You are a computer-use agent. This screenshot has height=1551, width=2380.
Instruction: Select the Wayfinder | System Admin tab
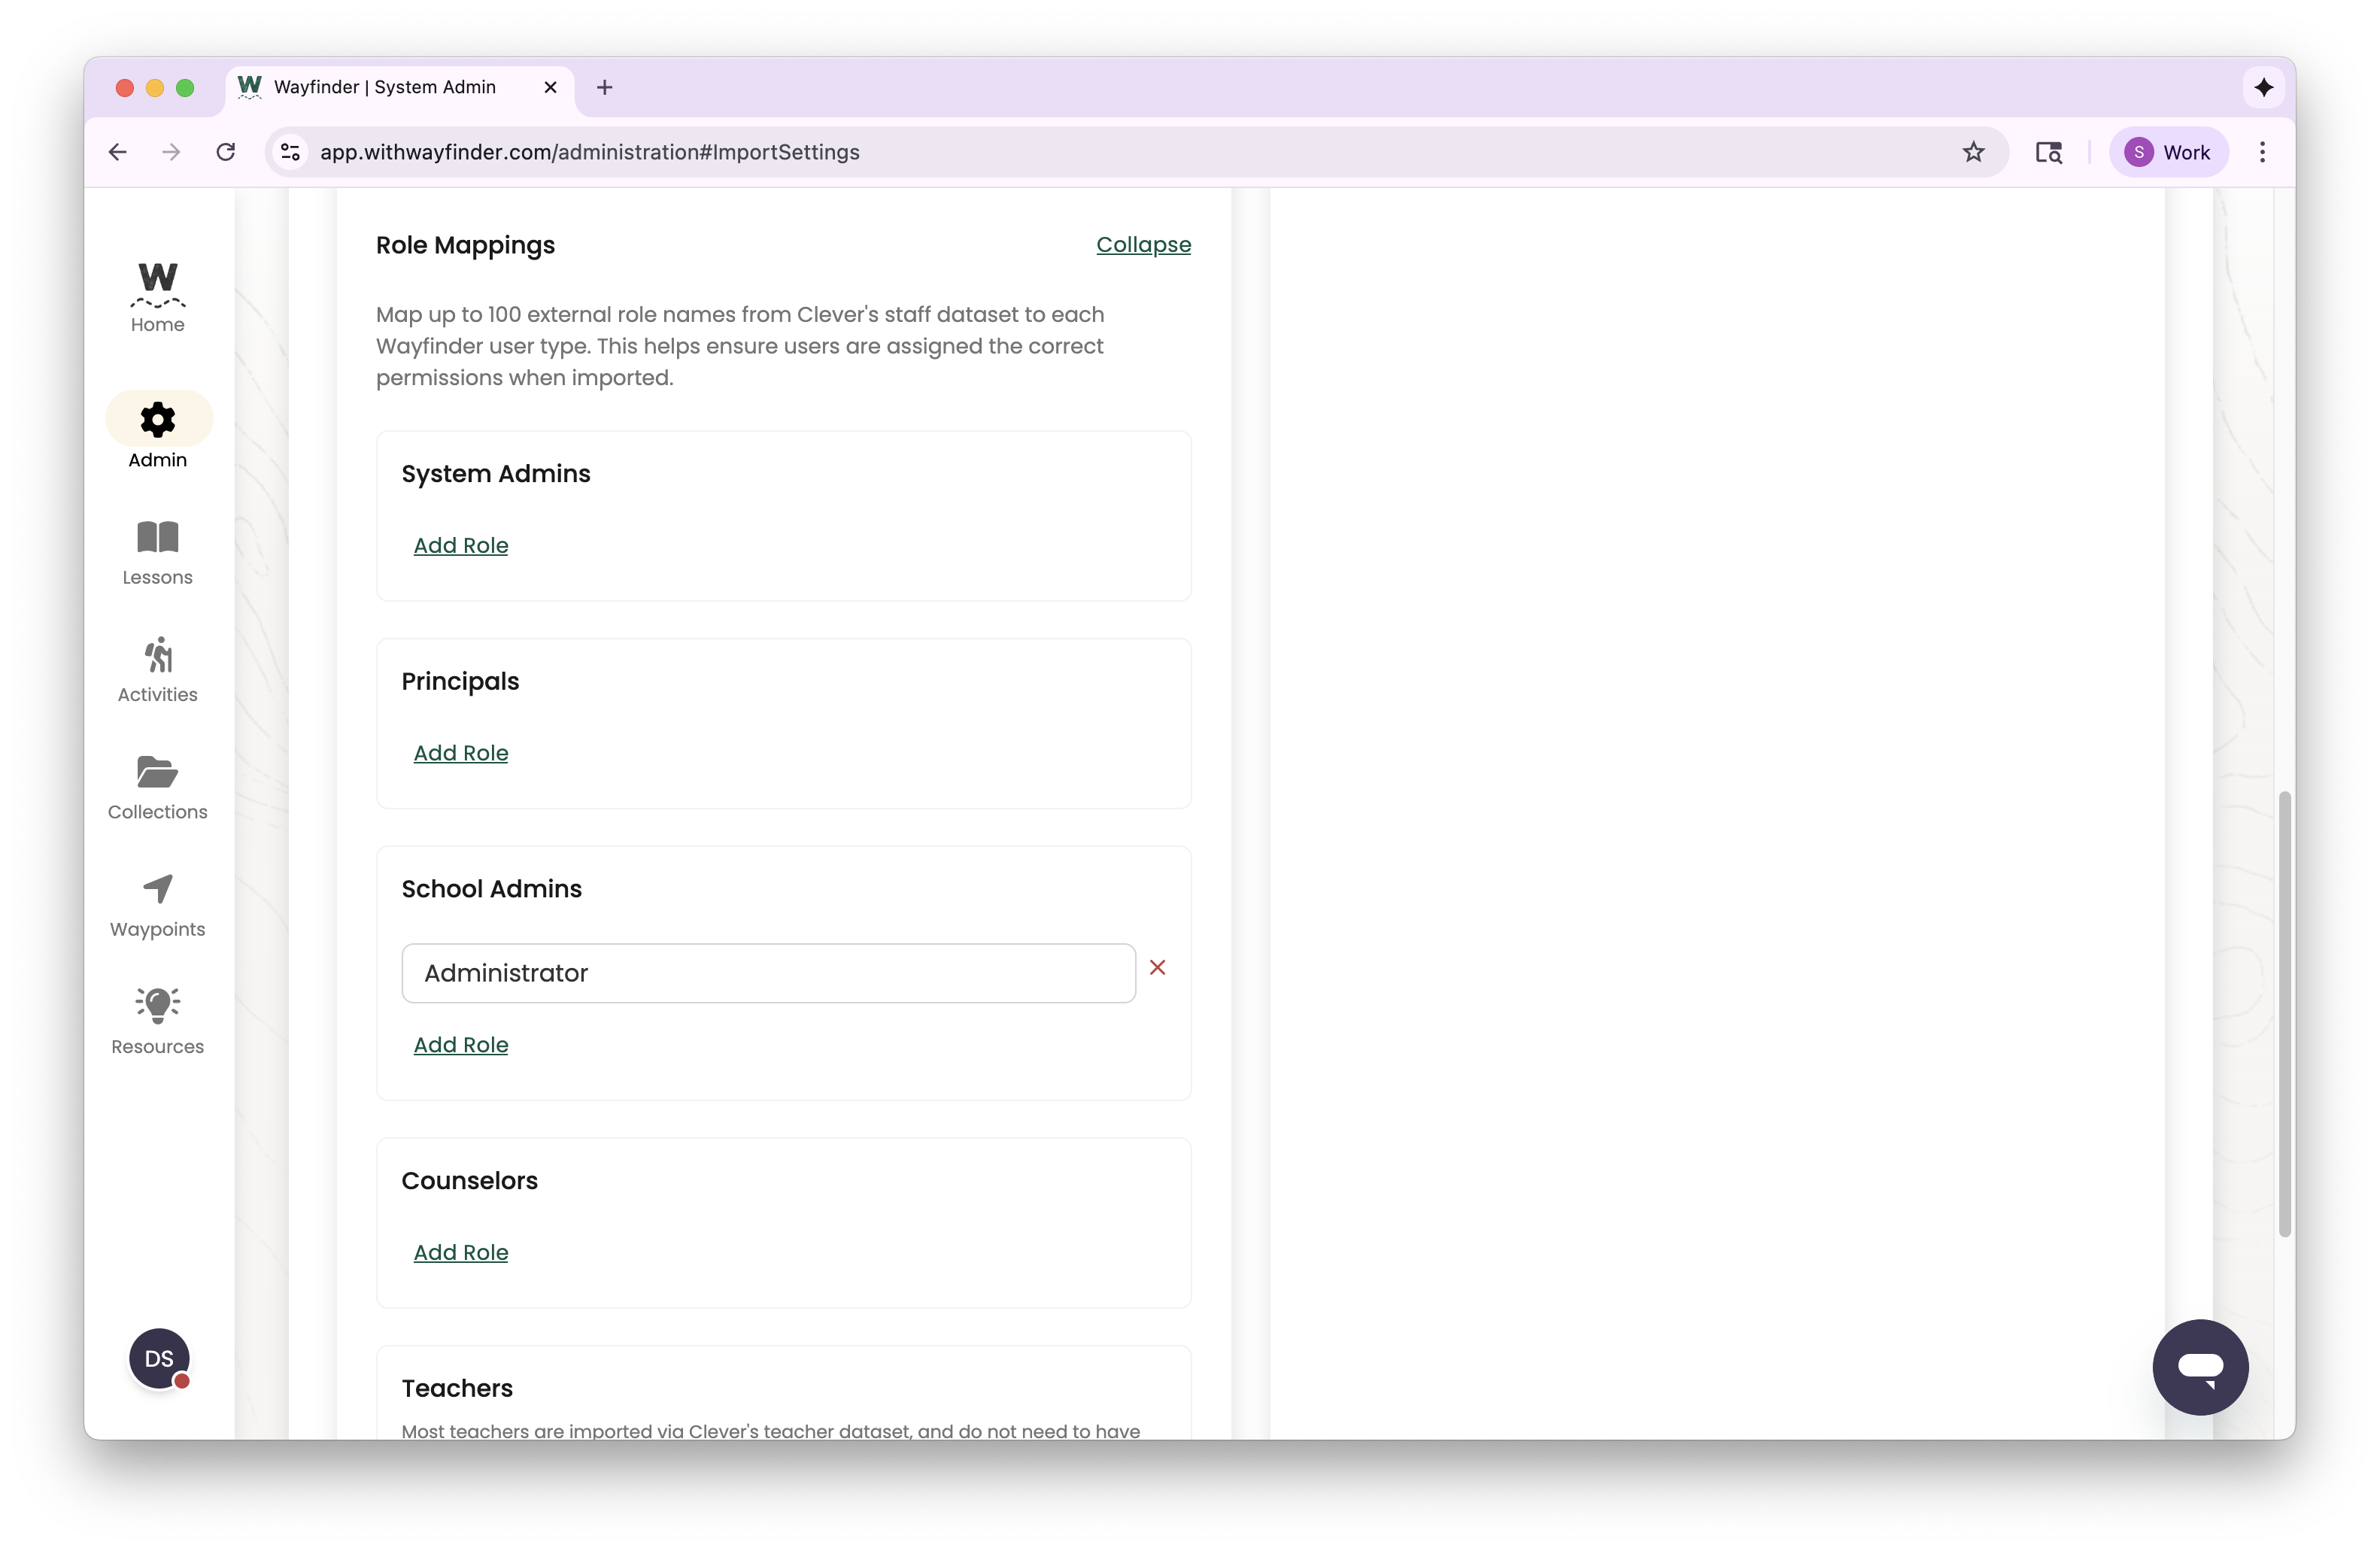click(x=400, y=88)
